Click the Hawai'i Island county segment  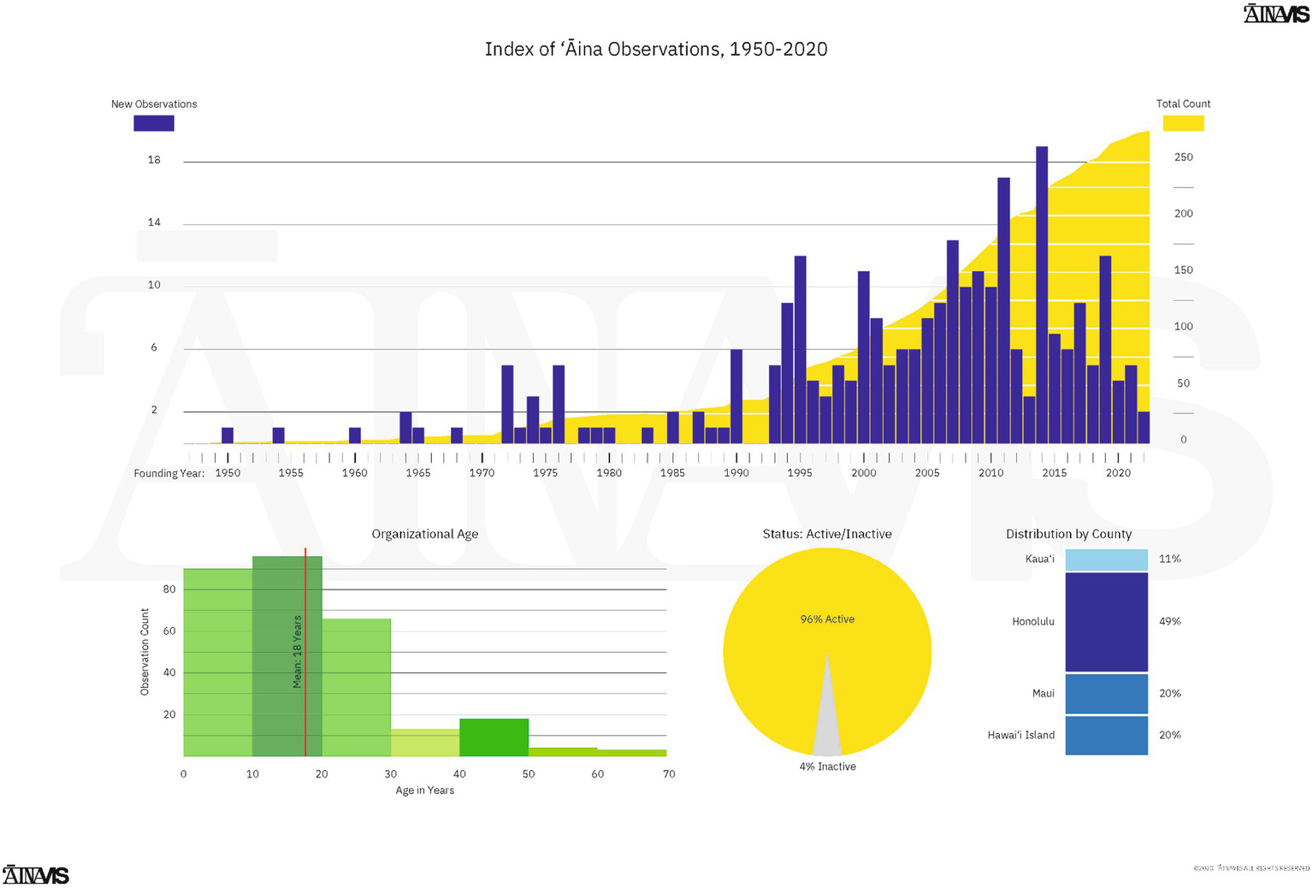pos(1106,736)
